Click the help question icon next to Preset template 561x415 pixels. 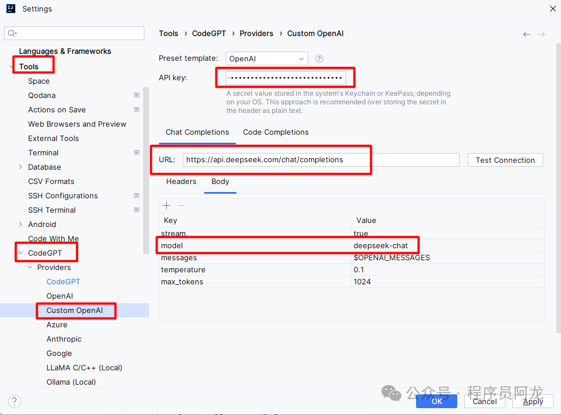click(319, 58)
